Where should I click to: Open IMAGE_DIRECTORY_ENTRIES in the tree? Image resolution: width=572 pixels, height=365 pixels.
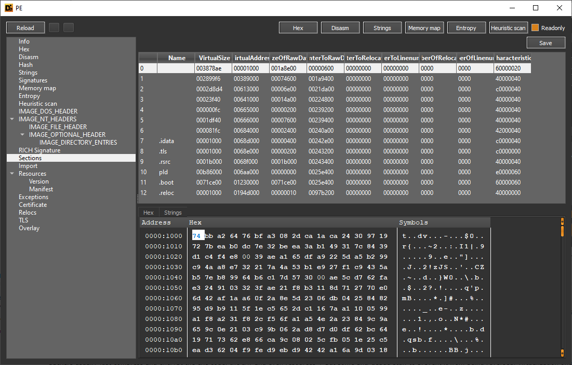(78, 143)
